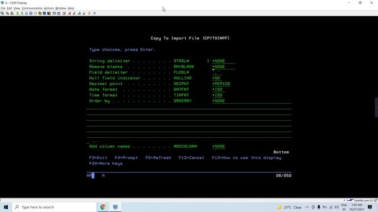The image size is (378, 212).
Task: Open Google Chrome from the taskbar
Action: pyautogui.click(x=103, y=207)
